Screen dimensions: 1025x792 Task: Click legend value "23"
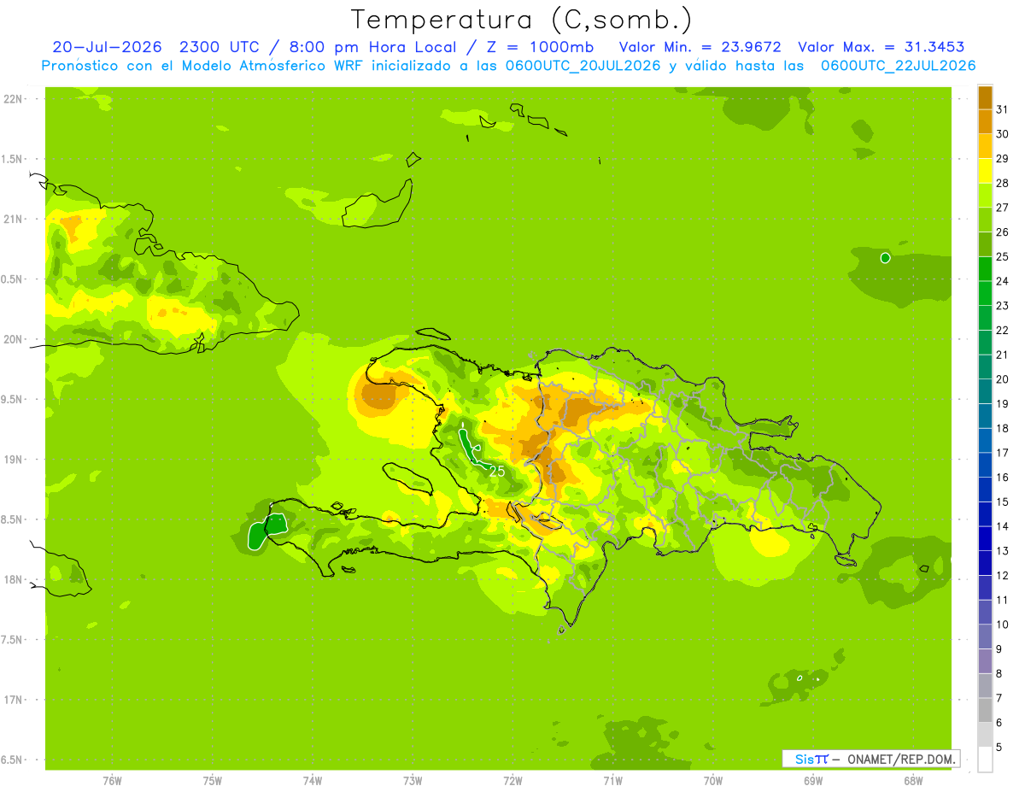1002,306
